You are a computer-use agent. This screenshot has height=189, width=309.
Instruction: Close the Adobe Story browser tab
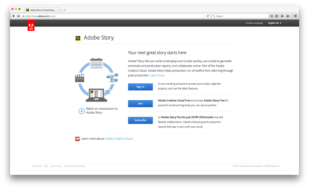click(x=59, y=10)
